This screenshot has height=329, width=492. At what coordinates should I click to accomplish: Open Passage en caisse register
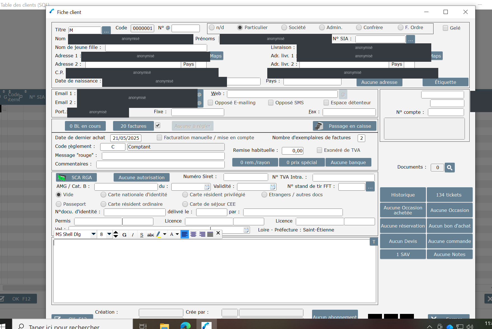[345, 126]
